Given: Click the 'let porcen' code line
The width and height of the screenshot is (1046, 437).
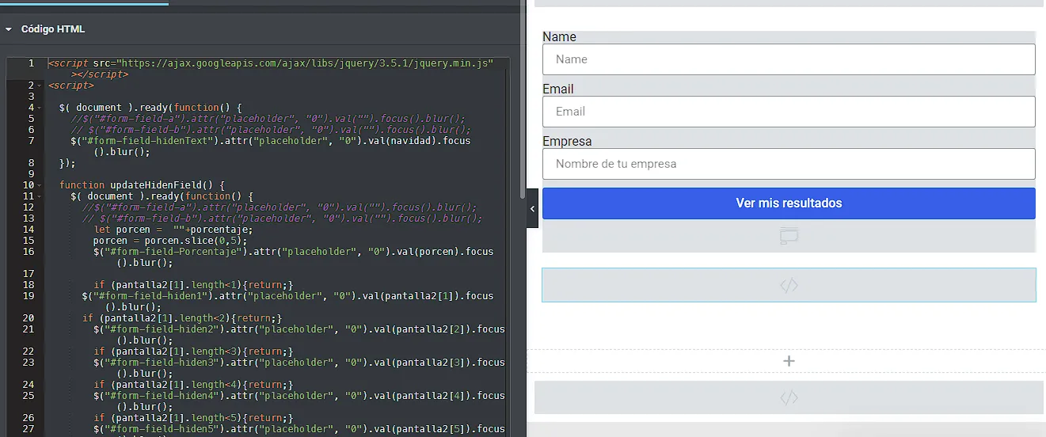Looking at the screenshot, I should point(173,229).
